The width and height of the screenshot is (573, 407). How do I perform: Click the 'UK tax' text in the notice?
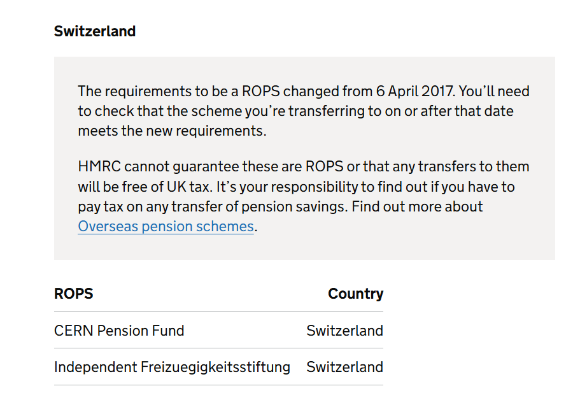188,187
